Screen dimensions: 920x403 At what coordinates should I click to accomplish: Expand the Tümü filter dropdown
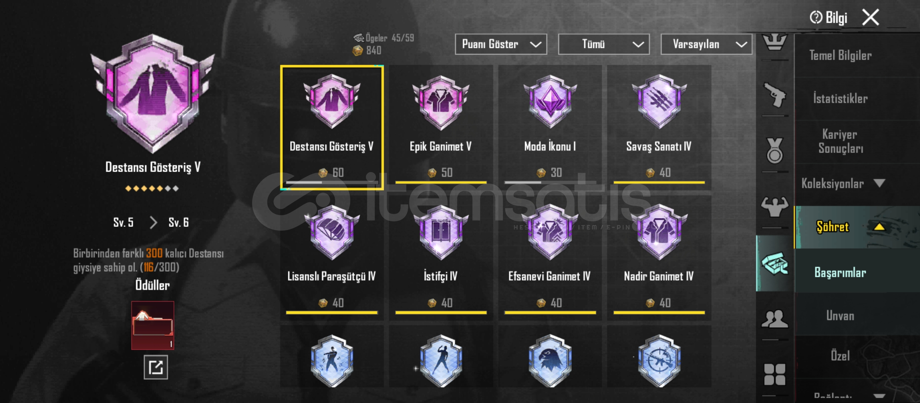(604, 44)
